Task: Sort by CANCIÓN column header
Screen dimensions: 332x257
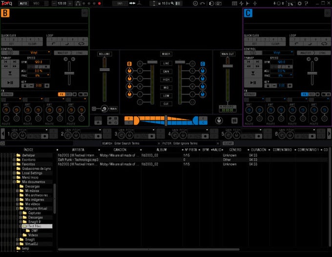Action: [120, 150]
